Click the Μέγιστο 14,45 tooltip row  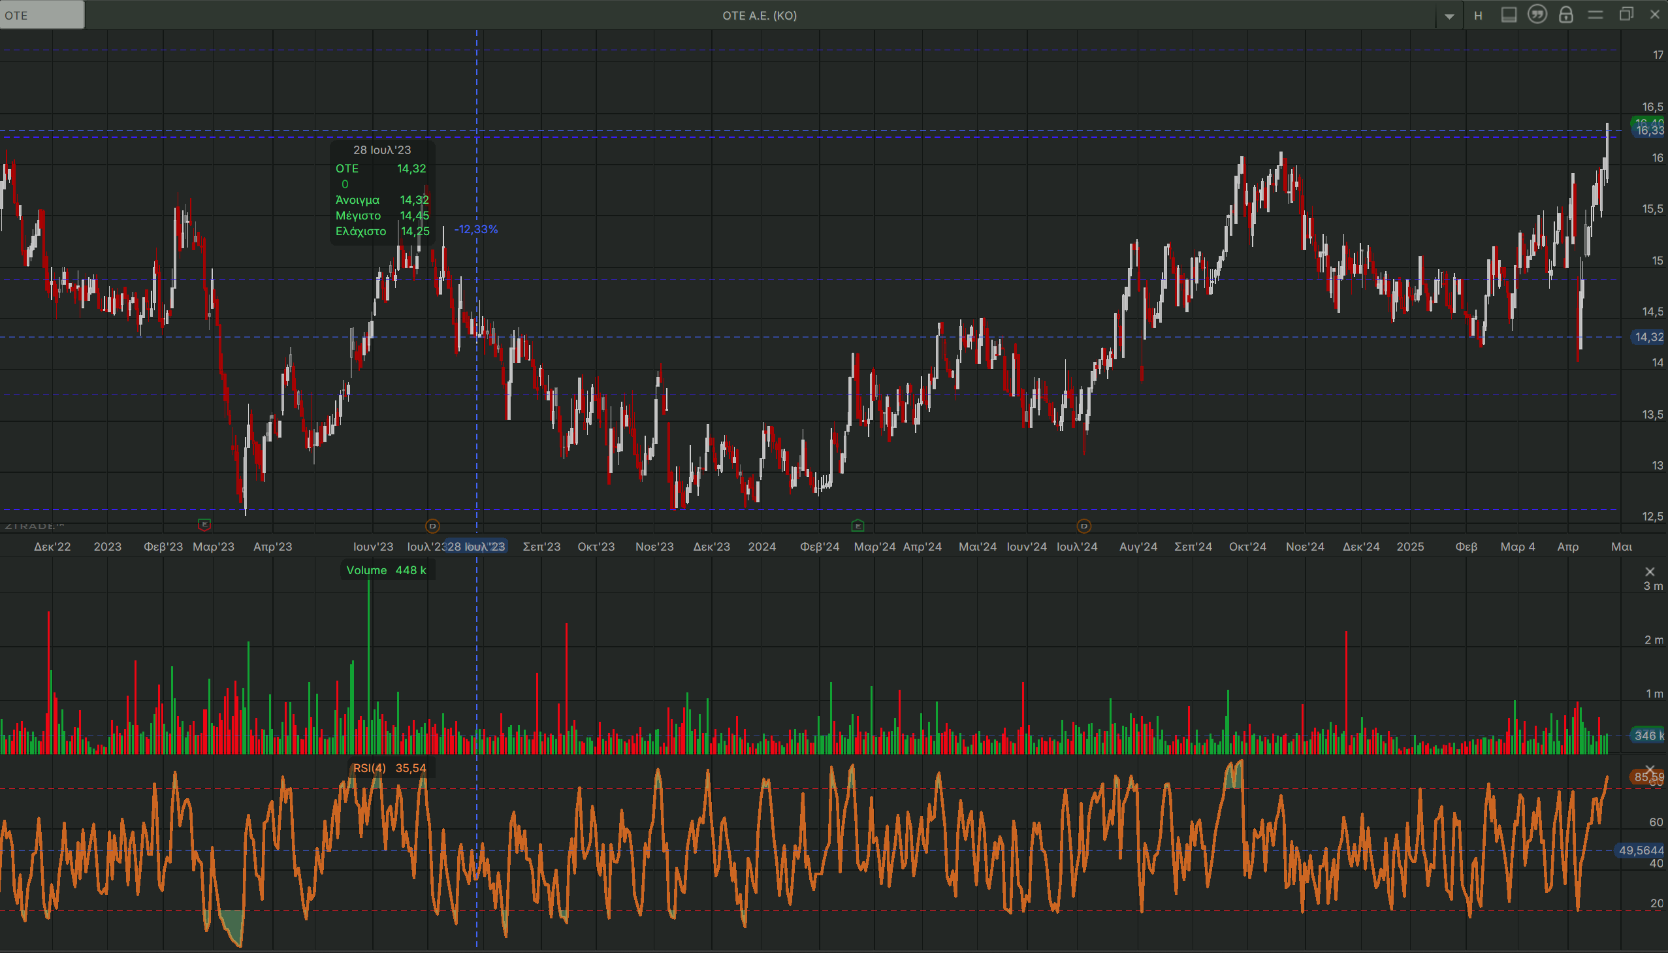(382, 216)
